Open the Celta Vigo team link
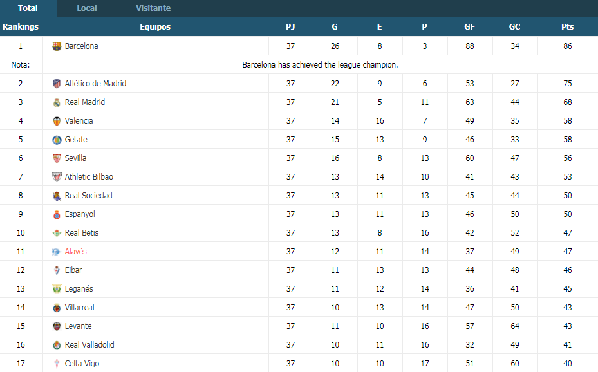Screen dimensions: 598x372 tap(82, 364)
